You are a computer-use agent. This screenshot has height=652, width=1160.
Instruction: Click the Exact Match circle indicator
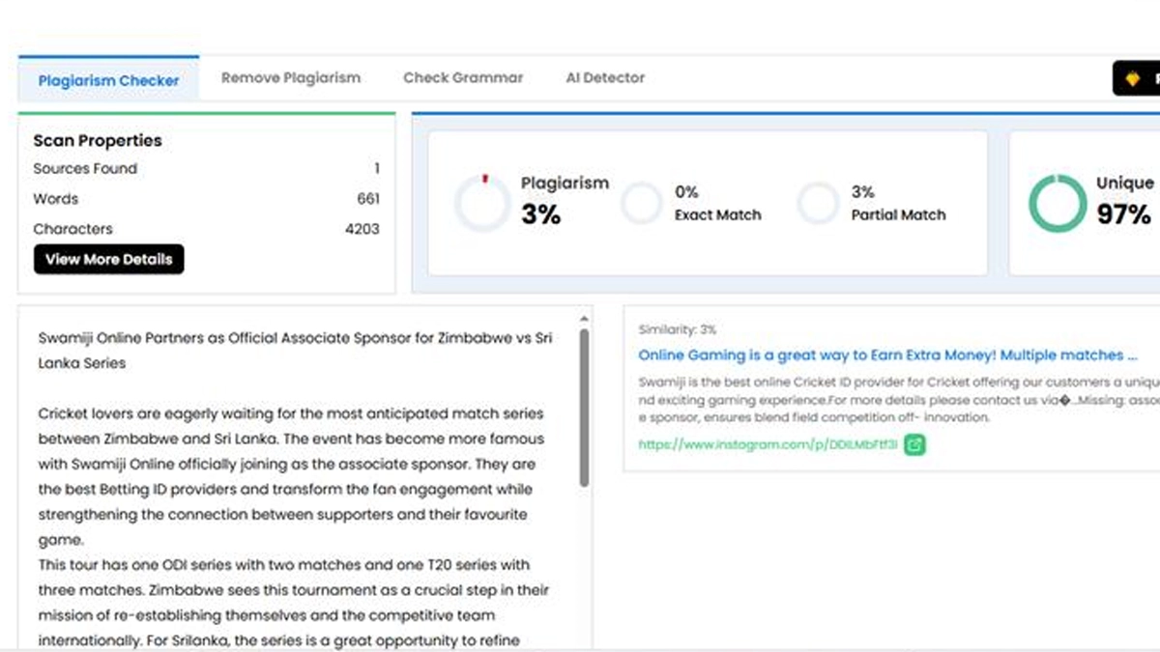pos(641,204)
